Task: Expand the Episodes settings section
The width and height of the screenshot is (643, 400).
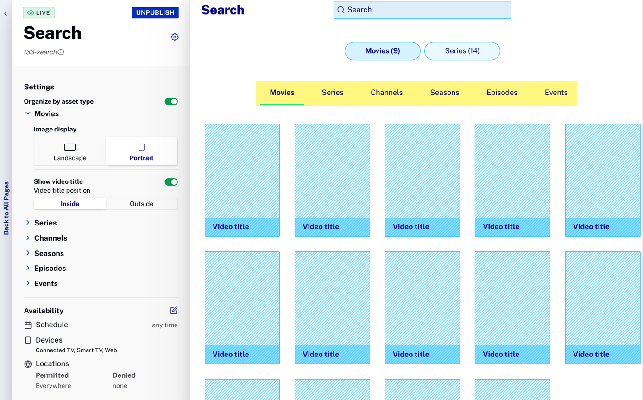Action: tap(45, 268)
